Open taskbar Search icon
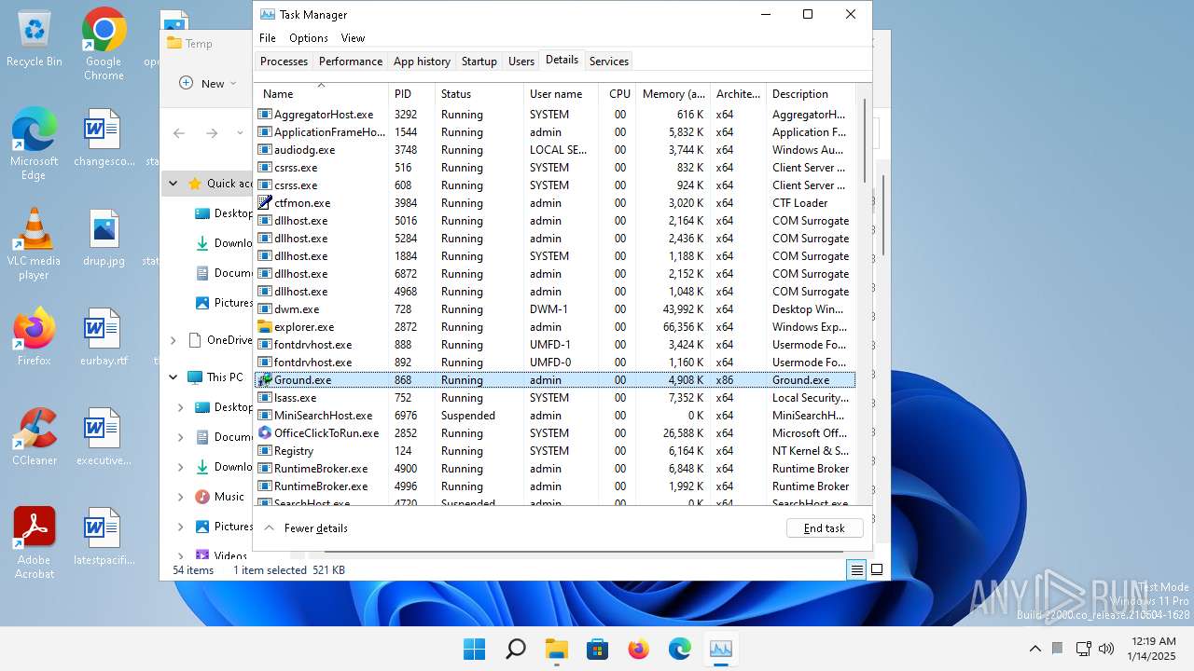Viewport: 1194px width, 671px height. (515, 650)
